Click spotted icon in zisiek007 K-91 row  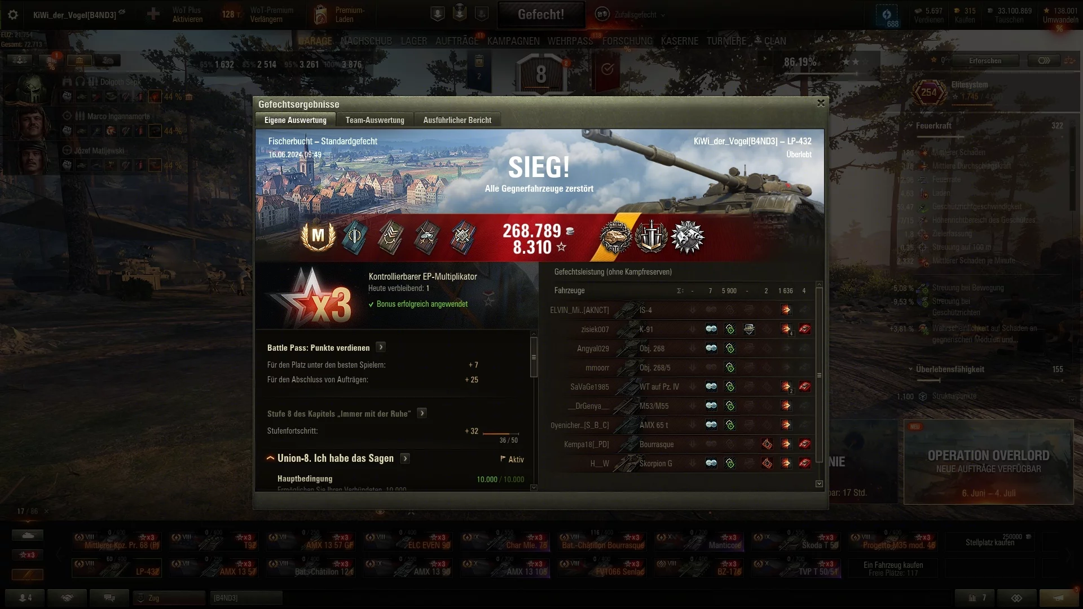point(711,329)
